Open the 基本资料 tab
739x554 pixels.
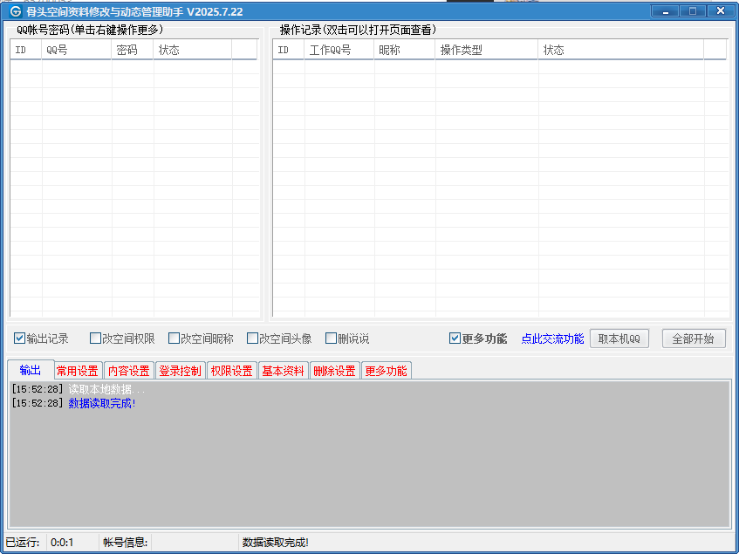pyautogui.click(x=283, y=371)
